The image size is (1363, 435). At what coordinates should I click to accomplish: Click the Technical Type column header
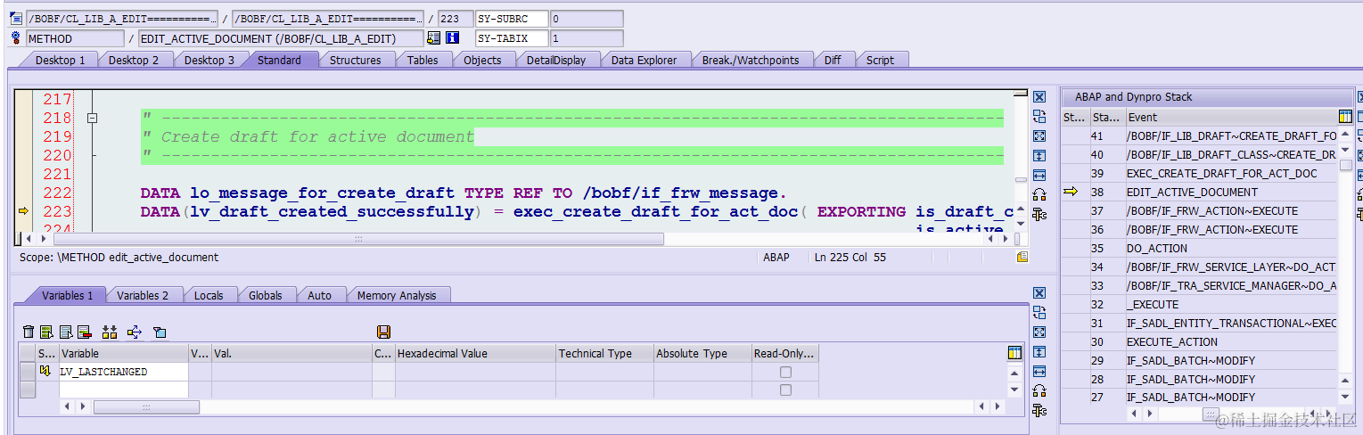(x=604, y=353)
